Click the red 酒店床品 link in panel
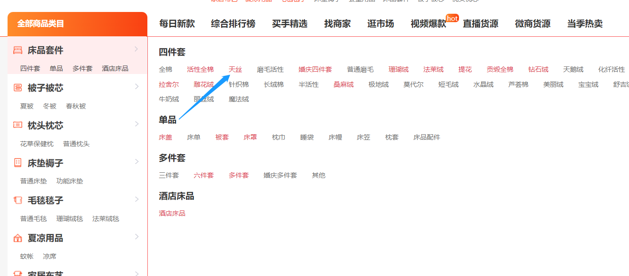Screen dimensions: 629x276 point(172,214)
